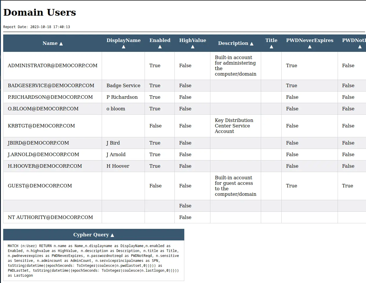The image size is (366, 283).
Task: Click the sort triangle under Enabled header
Action: click(160, 47)
